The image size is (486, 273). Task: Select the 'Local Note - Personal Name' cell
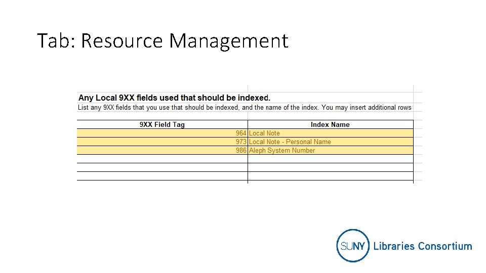331,142
